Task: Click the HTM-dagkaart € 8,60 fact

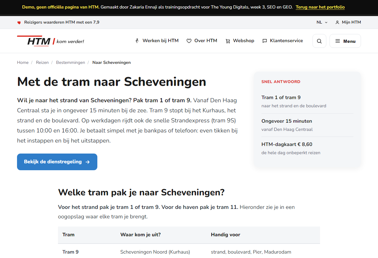Action: click(x=287, y=144)
